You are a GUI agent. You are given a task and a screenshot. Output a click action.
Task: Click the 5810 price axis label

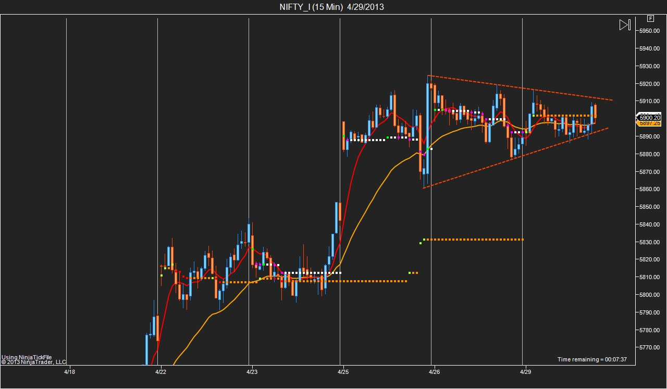click(650, 278)
